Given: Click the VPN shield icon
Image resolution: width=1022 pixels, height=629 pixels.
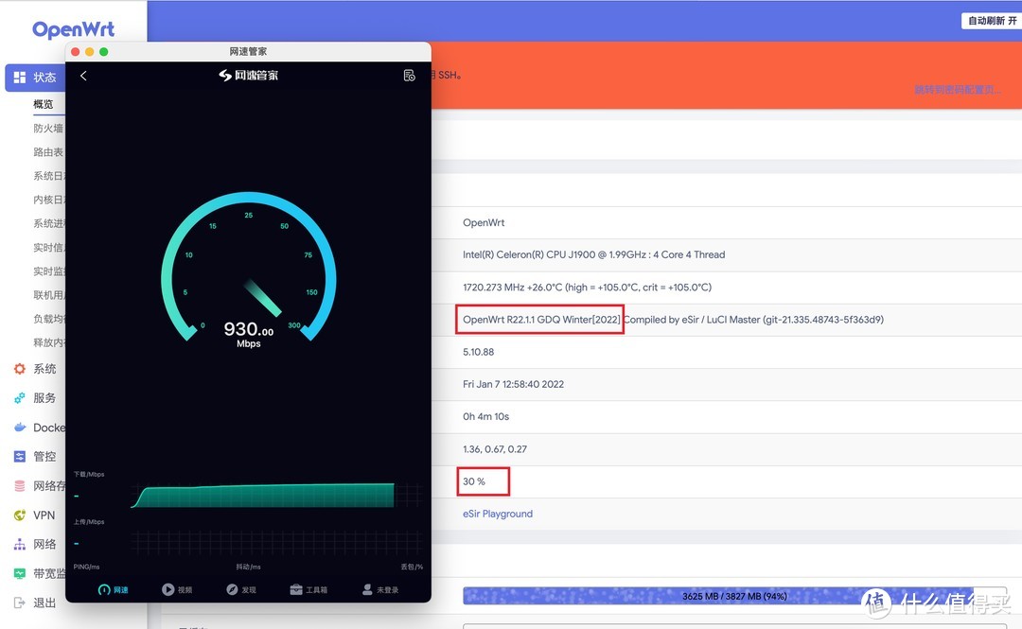Looking at the screenshot, I should 20,515.
